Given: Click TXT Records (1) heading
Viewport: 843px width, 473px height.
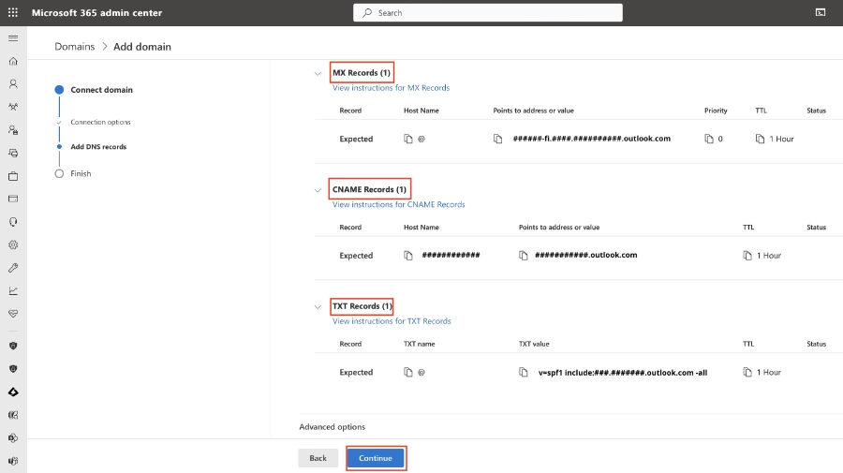Looking at the screenshot, I should tap(362, 306).
